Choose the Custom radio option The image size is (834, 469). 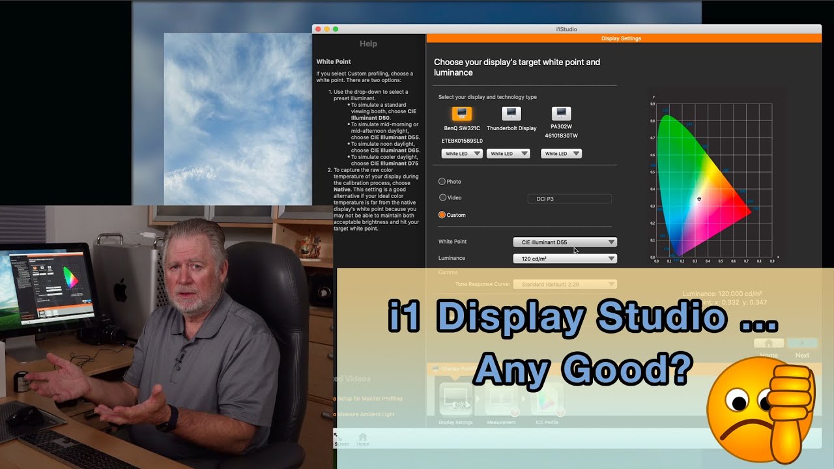442,215
